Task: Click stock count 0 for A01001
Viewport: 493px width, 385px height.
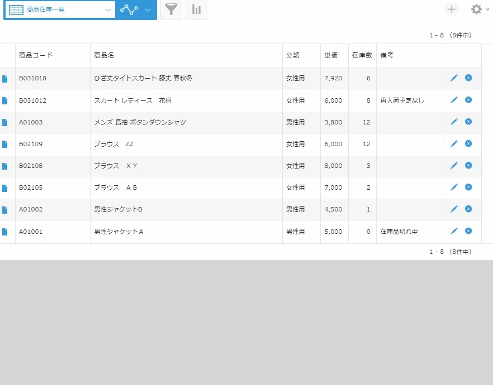Action: tap(368, 232)
